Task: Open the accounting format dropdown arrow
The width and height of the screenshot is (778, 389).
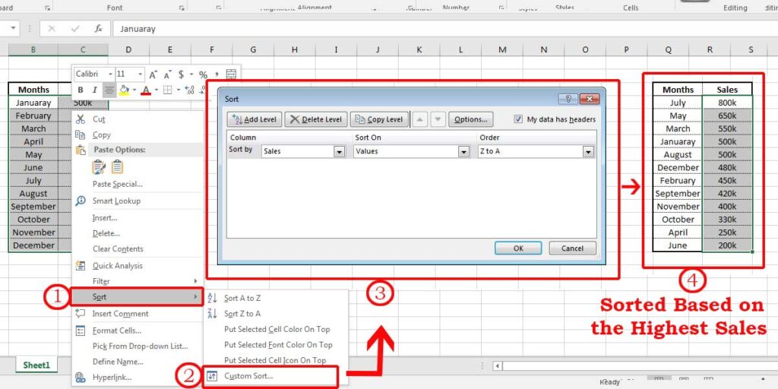Action: pos(191,74)
